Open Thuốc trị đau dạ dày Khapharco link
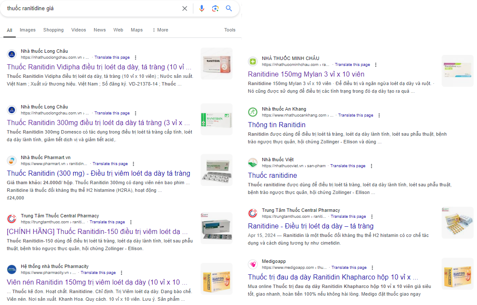This screenshot has height=305, width=477. coord(333,277)
